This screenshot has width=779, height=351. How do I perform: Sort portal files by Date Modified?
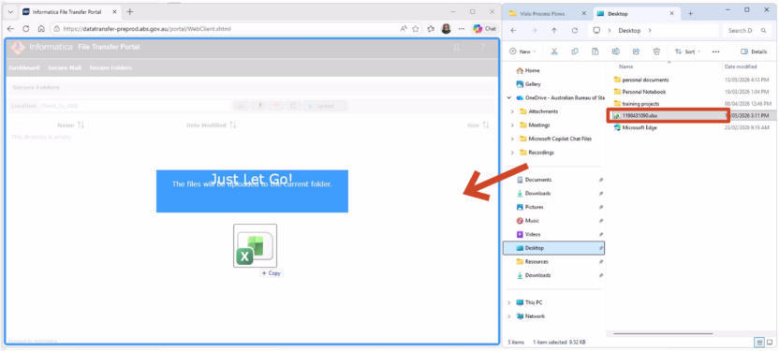coord(212,125)
